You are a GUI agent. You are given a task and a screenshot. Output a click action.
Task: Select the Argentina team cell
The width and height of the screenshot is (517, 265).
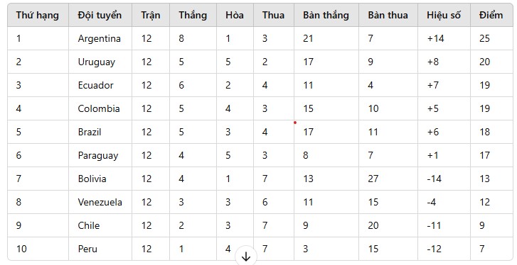[x=100, y=38]
